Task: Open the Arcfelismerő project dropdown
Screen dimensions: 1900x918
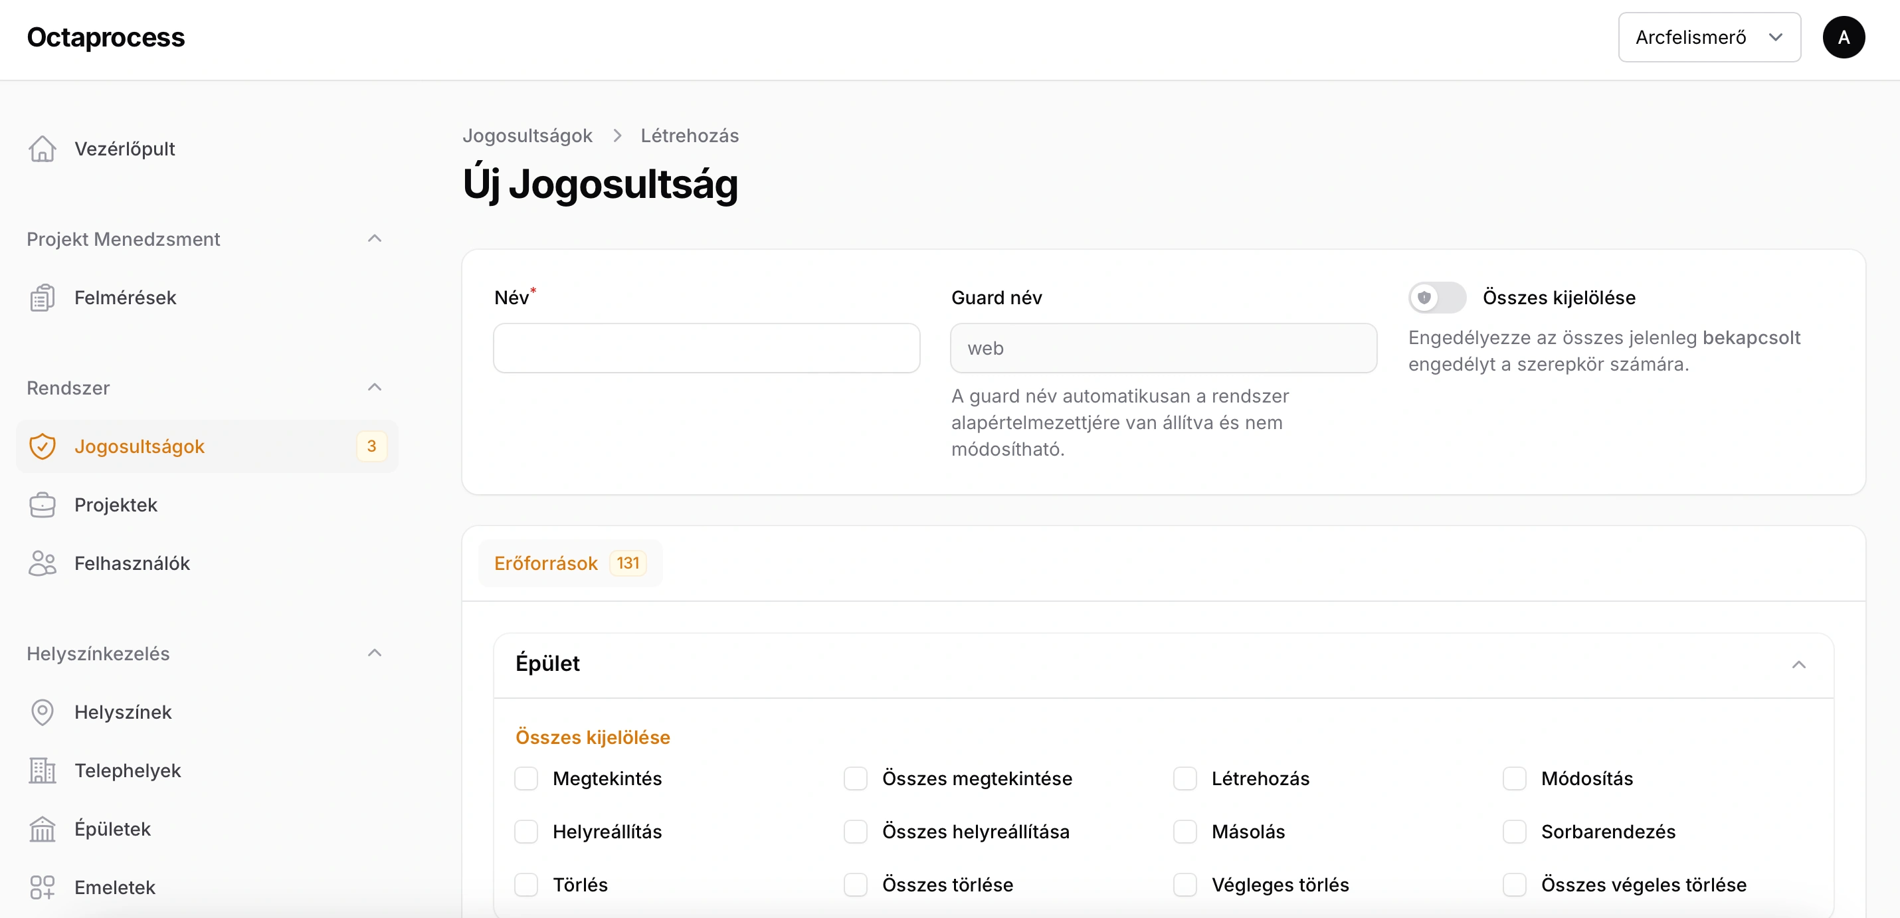Action: click(1708, 38)
